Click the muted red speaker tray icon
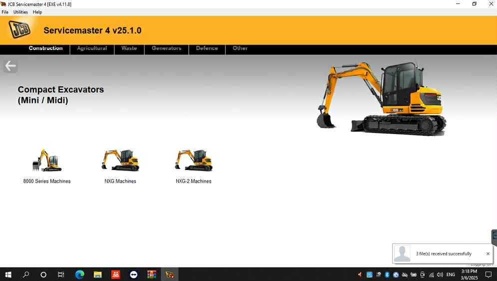 coord(360,274)
